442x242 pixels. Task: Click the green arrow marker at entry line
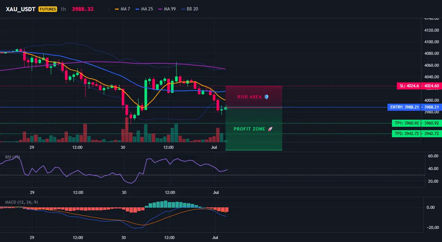click(226, 108)
